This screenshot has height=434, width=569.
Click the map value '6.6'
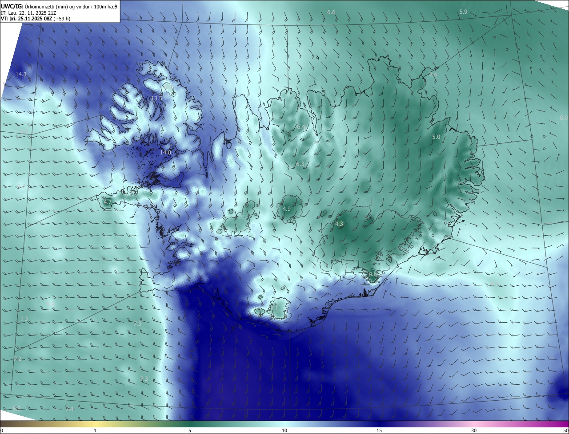click(331, 12)
